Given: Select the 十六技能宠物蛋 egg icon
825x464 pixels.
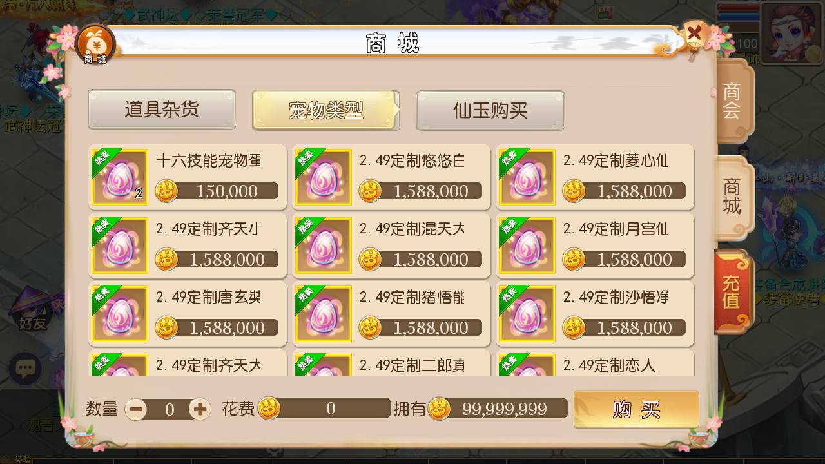Looking at the screenshot, I should (120, 177).
